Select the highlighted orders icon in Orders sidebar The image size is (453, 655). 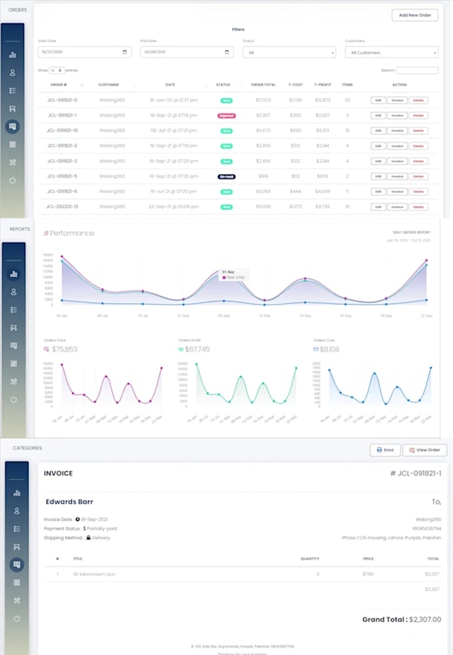pos(13,127)
